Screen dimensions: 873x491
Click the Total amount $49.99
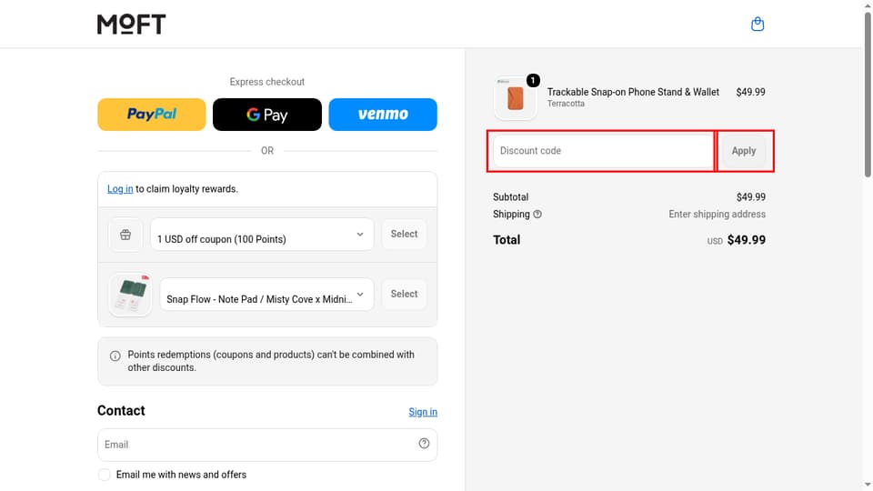(x=746, y=240)
